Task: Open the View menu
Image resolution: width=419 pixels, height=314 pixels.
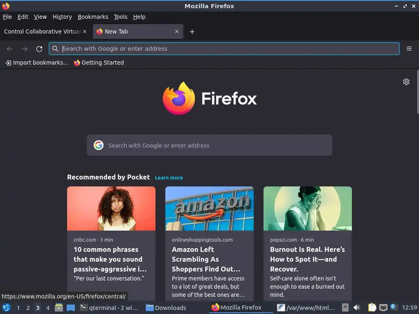Action: 41,17
